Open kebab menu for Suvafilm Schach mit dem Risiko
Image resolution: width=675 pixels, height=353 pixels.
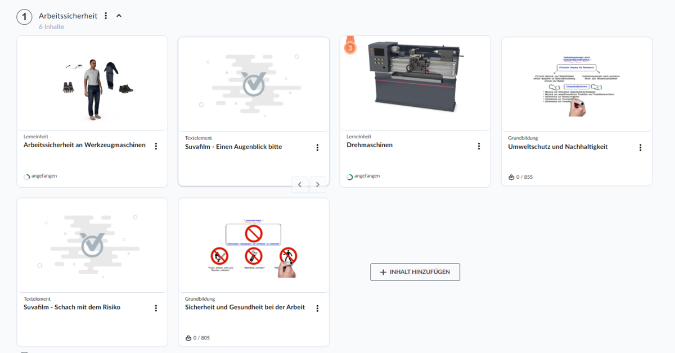(156, 308)
